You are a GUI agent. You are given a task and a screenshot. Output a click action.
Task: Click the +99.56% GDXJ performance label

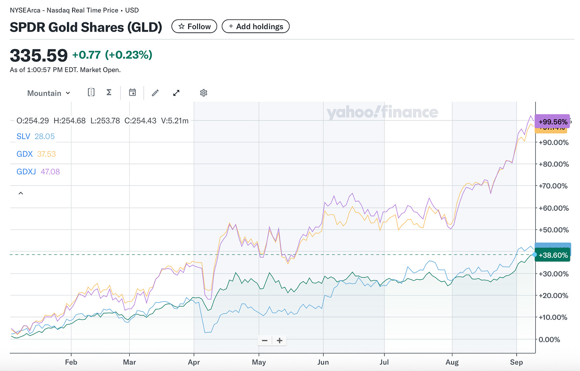(553, 121)
